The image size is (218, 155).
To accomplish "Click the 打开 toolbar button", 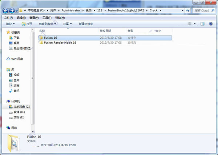I will pyautogui.click(x=27, y=24).
